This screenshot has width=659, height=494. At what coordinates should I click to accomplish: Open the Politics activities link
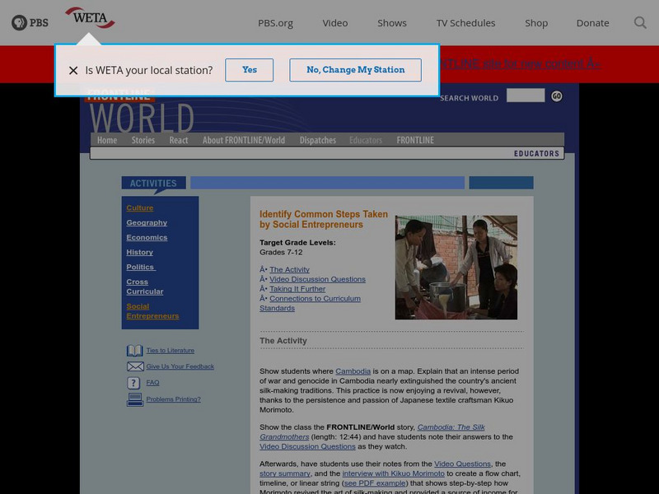(x=141, y=267)
